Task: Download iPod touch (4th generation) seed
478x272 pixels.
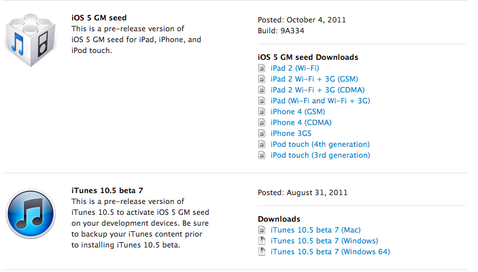Action: tap(320, 144)
